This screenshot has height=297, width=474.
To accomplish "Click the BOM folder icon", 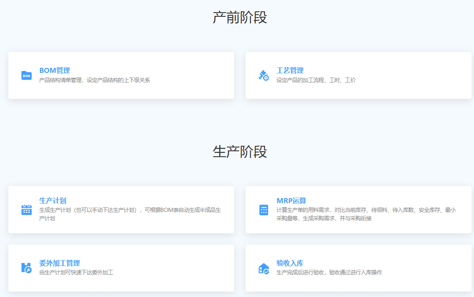I will tap(26, 75).
